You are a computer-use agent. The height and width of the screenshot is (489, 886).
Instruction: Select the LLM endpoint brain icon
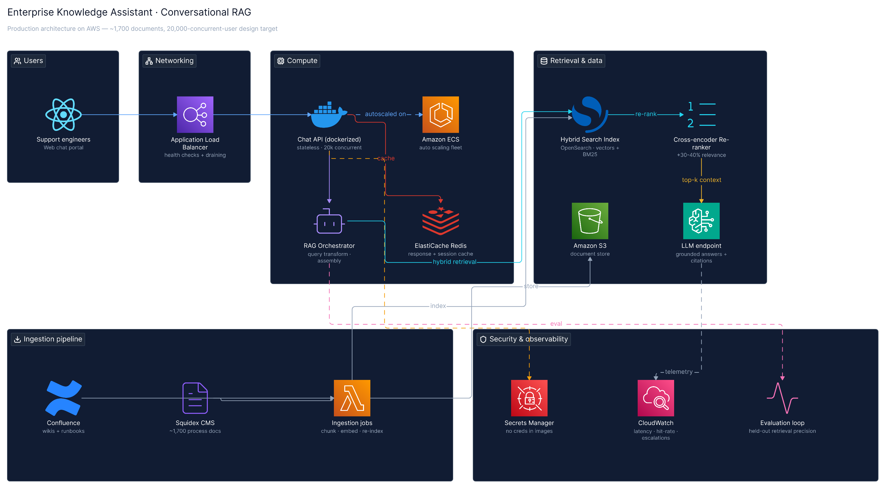[701, 221]
